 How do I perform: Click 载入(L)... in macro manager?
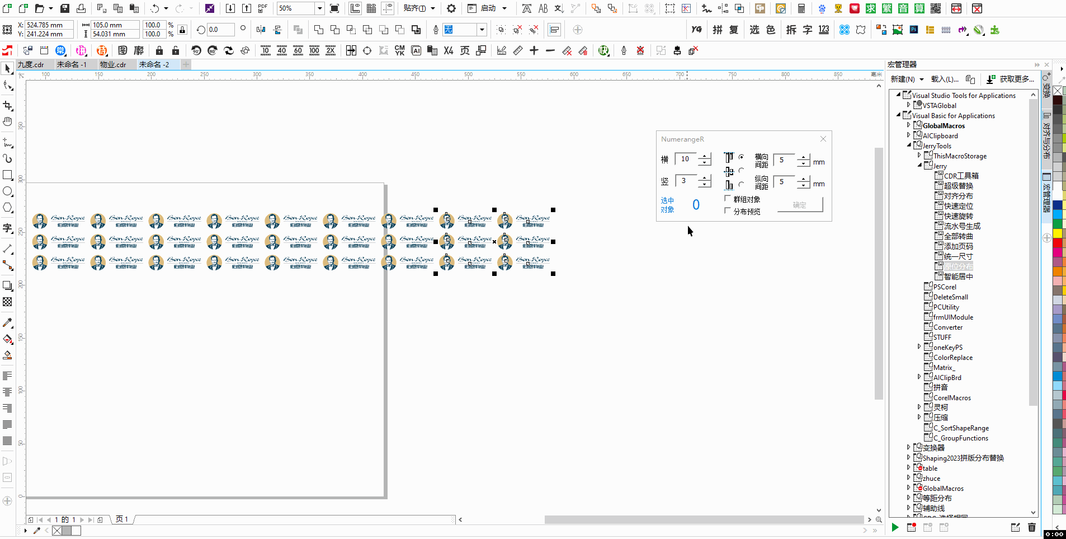[x=945, y=79]
